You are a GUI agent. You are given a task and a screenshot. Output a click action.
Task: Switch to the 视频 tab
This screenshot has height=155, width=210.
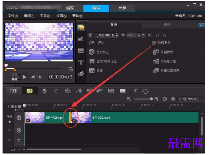point(114,25)
